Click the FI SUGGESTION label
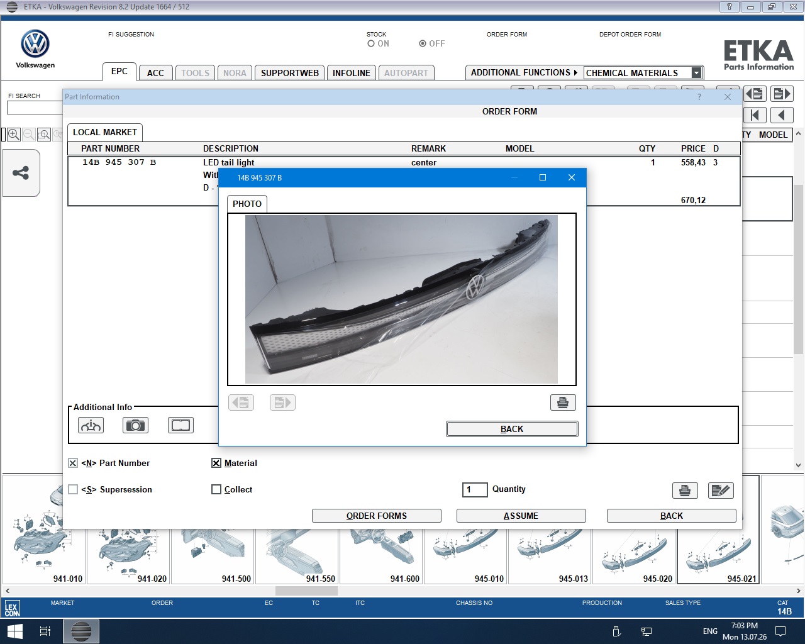The width and height of the screenshot is (805, 644). (131, 35)
